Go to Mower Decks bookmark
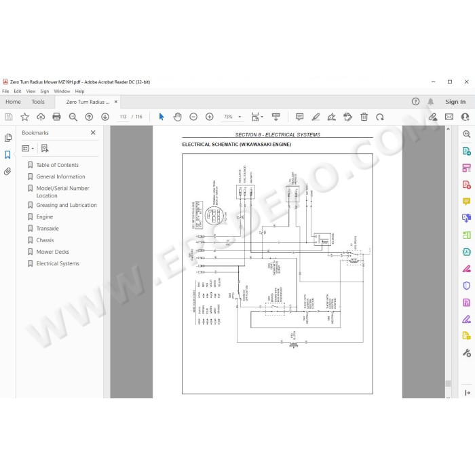Screen dimensions: 475x475 tap(52, 252)
